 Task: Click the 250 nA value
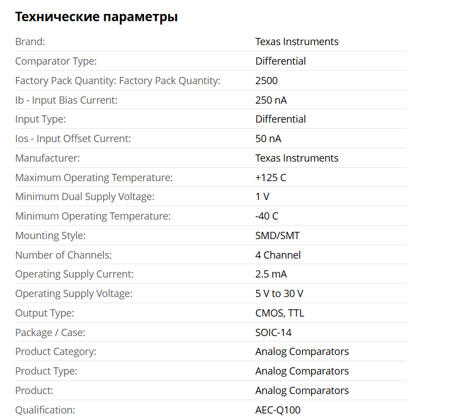pos(271,100)
